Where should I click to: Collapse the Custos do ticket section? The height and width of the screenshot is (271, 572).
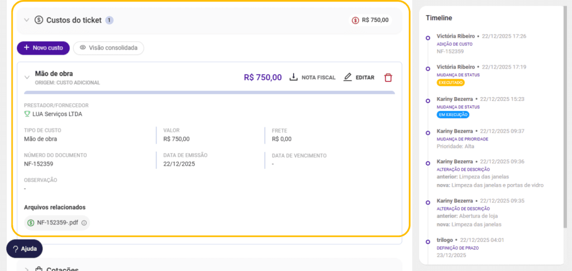[x=26, y=20]
